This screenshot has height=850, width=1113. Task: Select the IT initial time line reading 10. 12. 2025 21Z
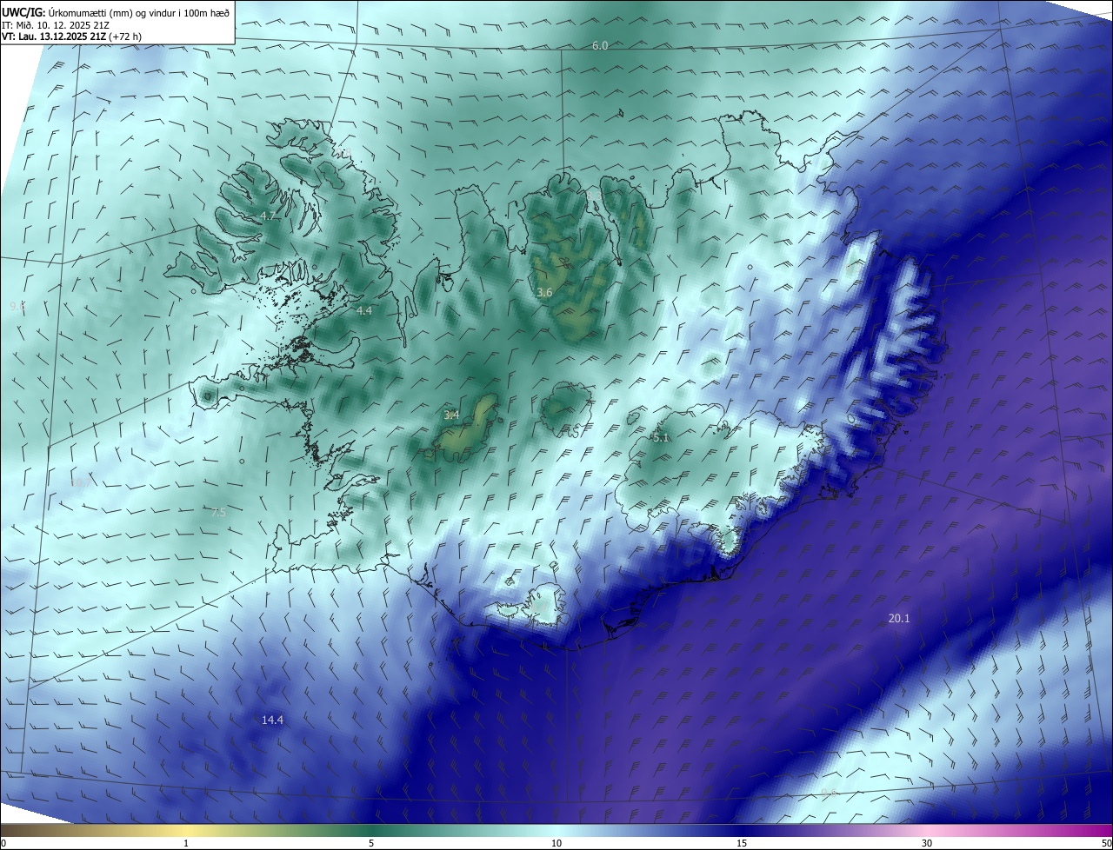click(56, 24)
